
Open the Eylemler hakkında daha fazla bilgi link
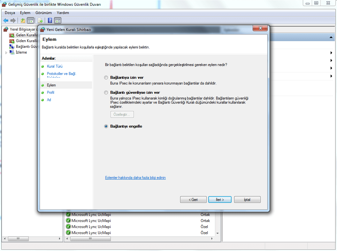click(x=135, y=178)
